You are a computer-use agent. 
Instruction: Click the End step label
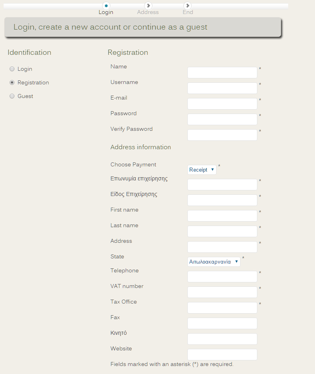tap(188, 12)
